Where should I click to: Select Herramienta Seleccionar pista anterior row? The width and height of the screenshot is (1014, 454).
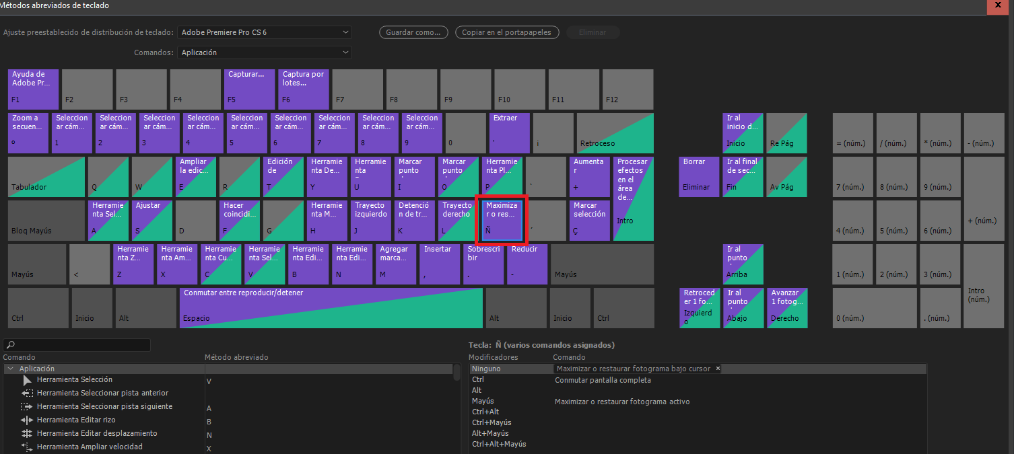[x=228, y=393]
